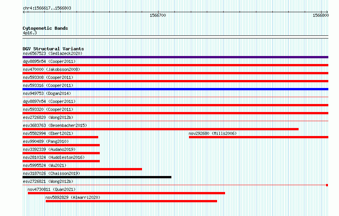The width and height of the screenshot is (339, 216).
Task: Select red bar under nsv5582994 (Ebert2021)
Action: pyautogui.click(x=60, y=137)
